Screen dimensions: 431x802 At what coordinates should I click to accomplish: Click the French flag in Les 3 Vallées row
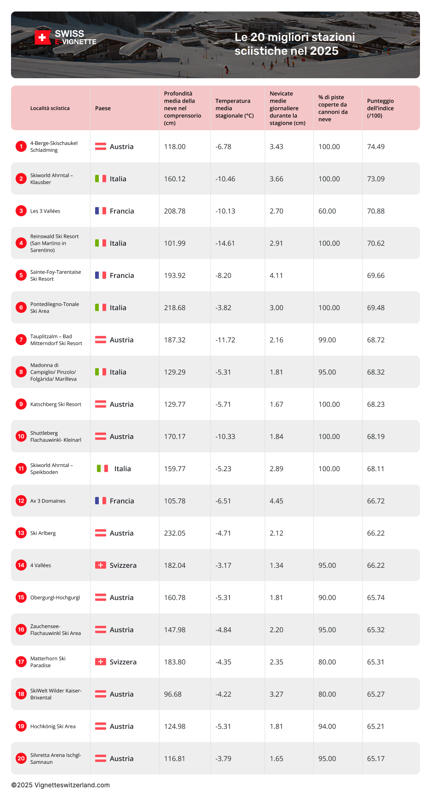pos(101,211)
